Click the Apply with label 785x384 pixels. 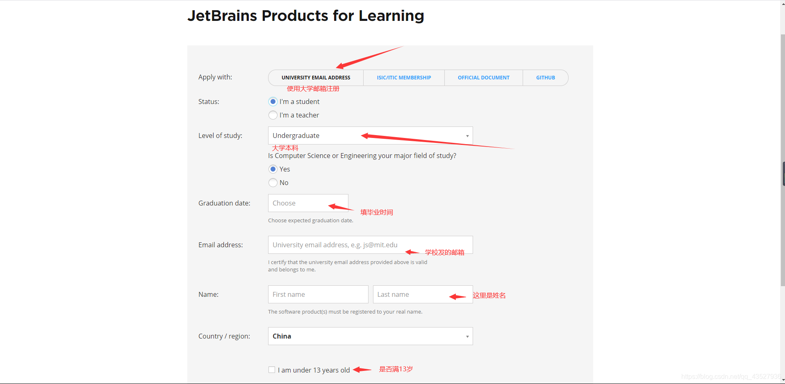215,77
